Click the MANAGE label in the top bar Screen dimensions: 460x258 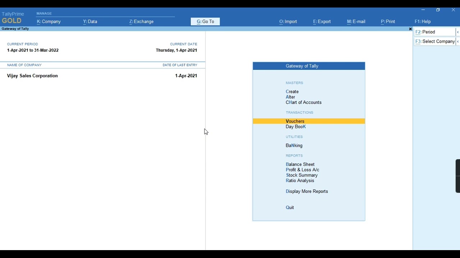(44, 14)
